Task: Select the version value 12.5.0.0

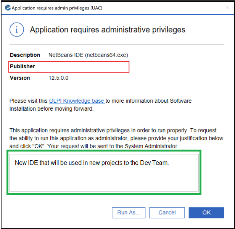Action: [x=58, y=78]
